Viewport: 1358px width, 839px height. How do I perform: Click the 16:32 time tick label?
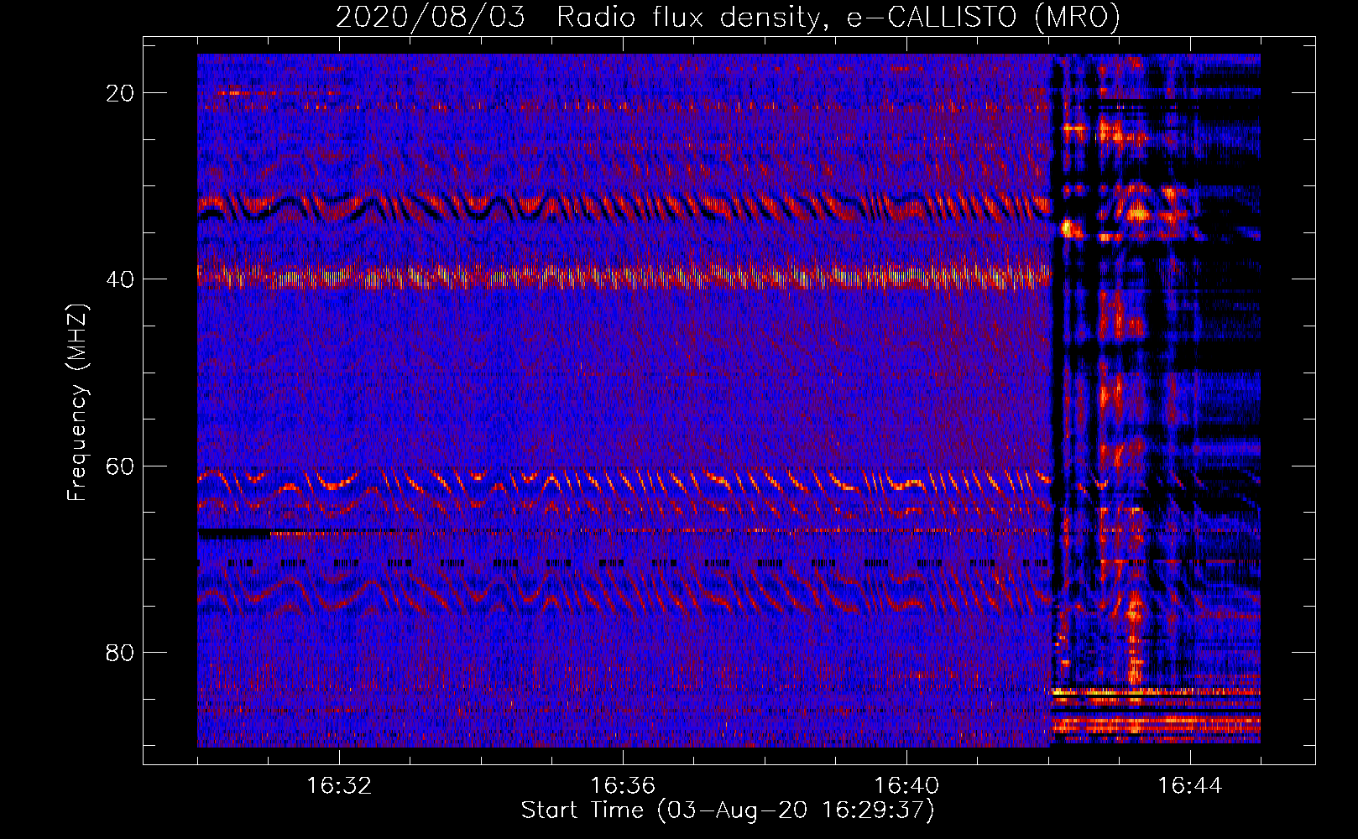pyautogui.click(x=339, y=786)
